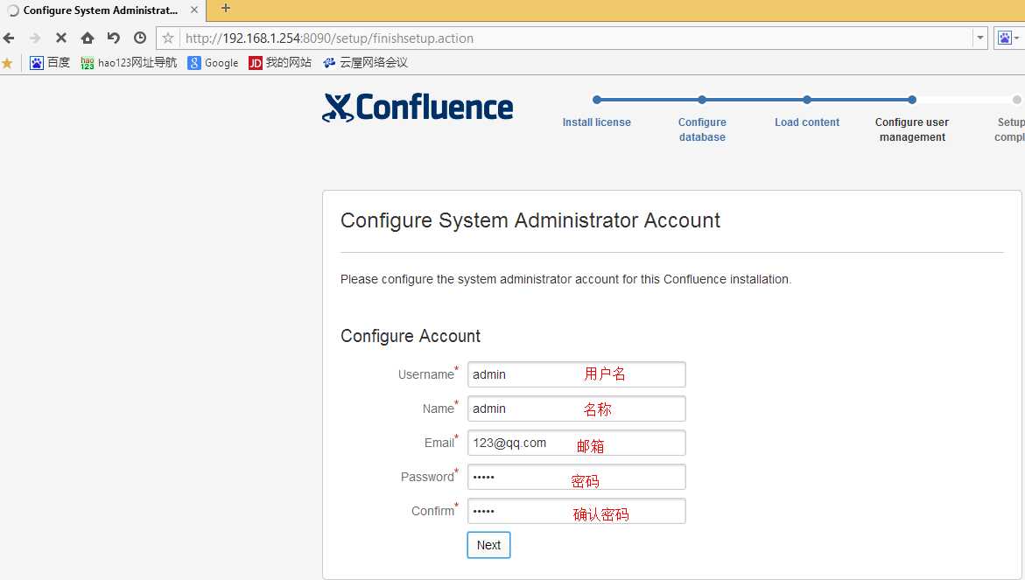This screenshot has width=1025, height=580.
Task: Click the undo/restore closed page icon
Action: (x=114, y=38)
